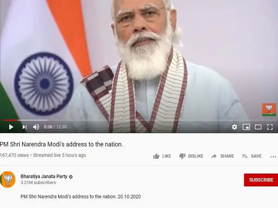Click BJP watermark logo in video
The height and width of the screenshot is (208, 278).
(269, 110)
